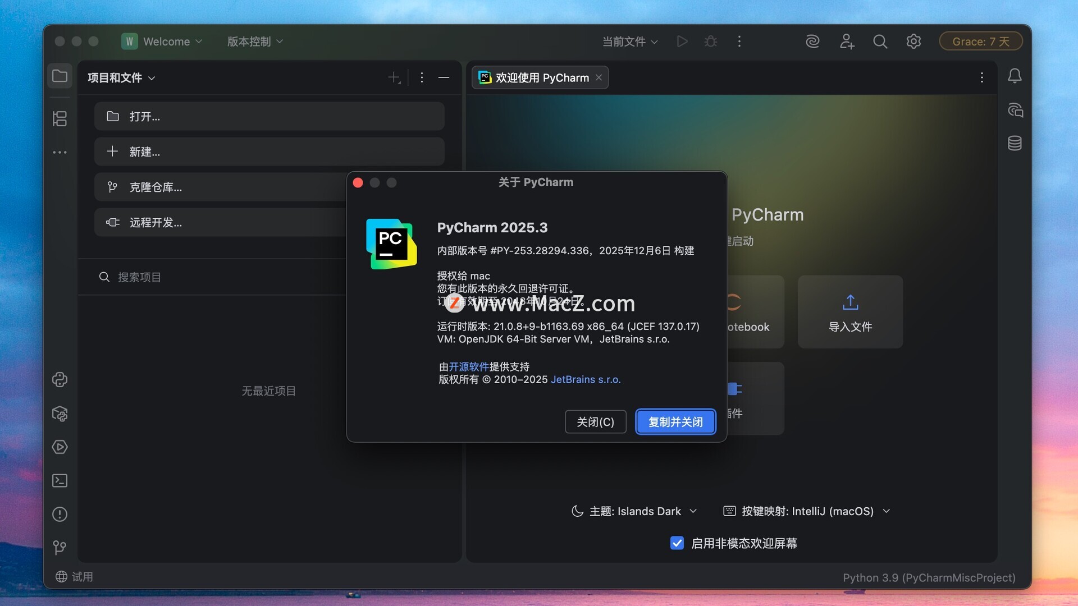
Task: Open the Python Packages tool window icon
Action: pos(60,414)
